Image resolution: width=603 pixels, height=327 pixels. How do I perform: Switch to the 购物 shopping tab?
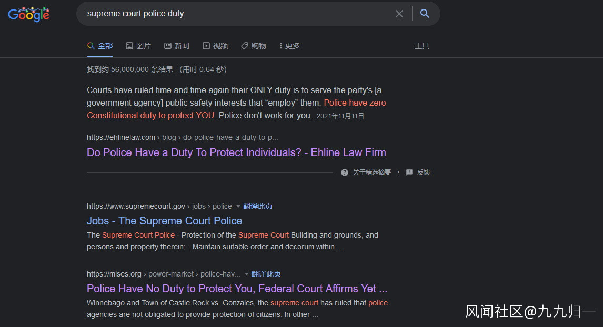click(254, 46)
